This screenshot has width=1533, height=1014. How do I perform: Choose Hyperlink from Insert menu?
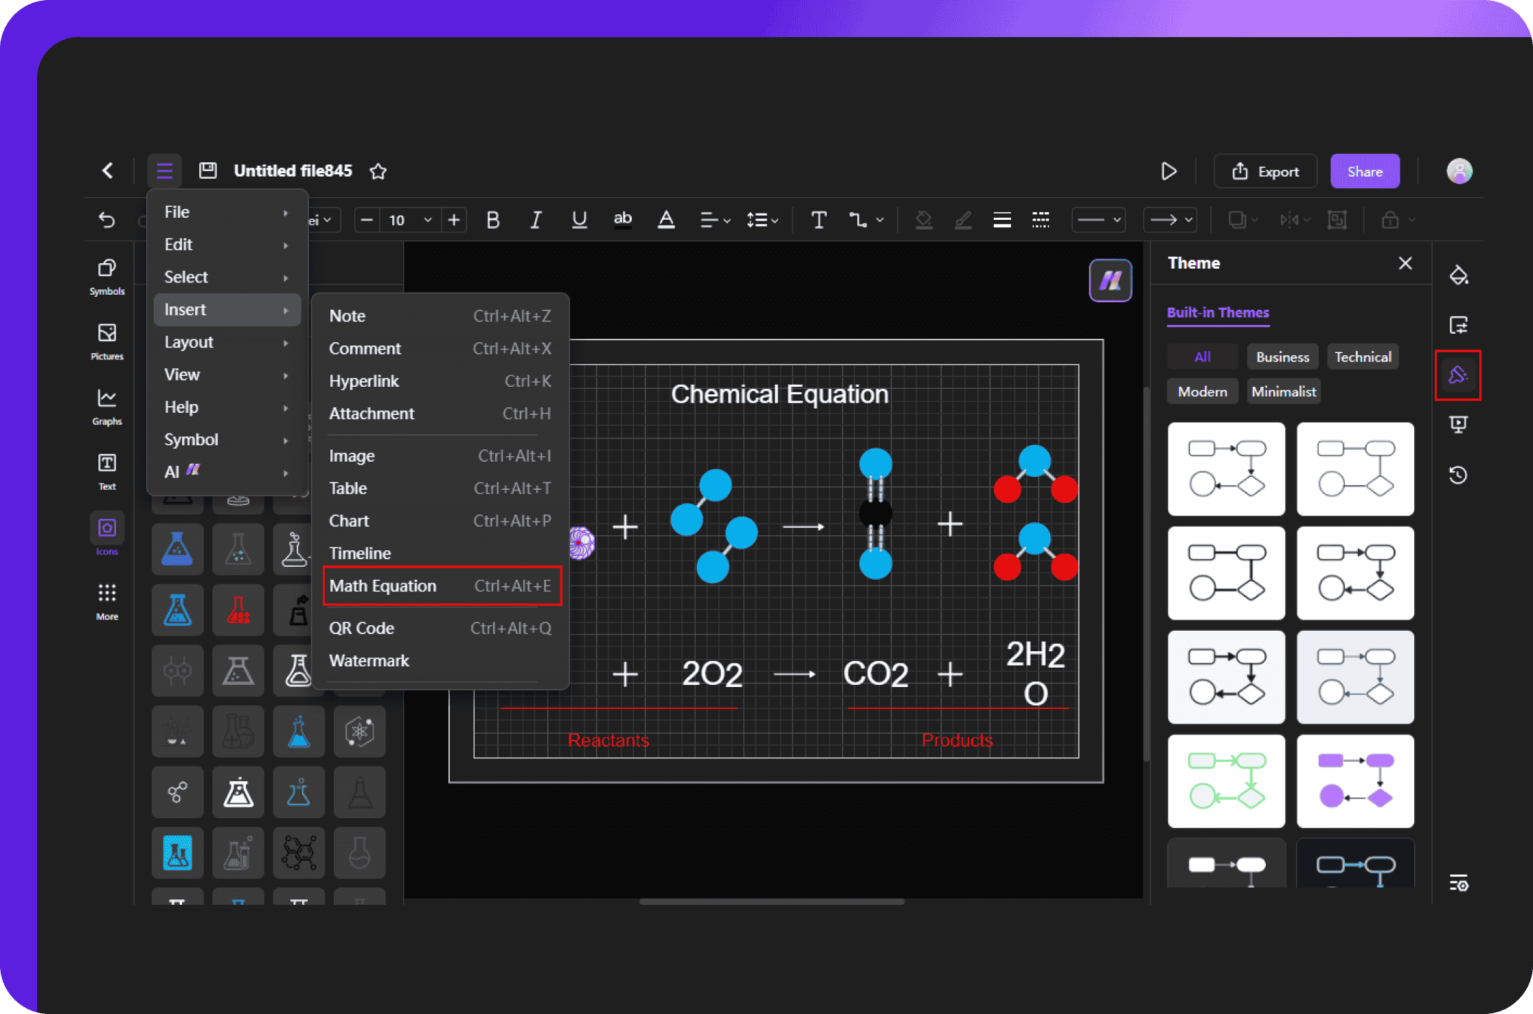click(x=440, y=381)
